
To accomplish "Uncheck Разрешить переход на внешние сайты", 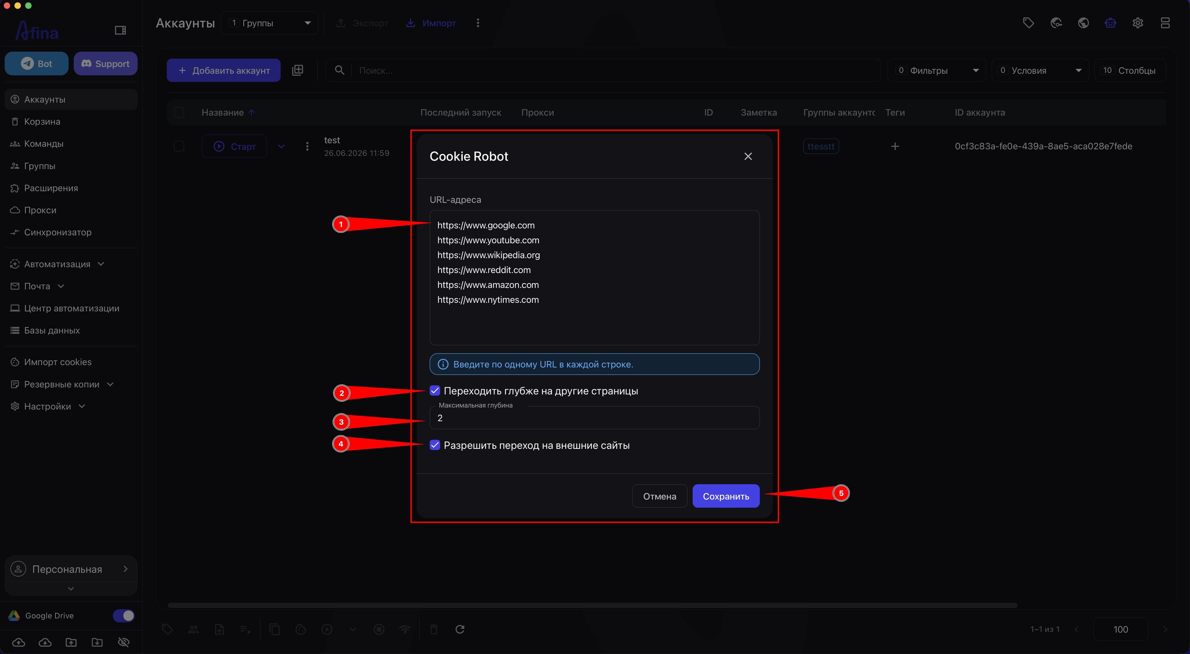I will point(435,445).
